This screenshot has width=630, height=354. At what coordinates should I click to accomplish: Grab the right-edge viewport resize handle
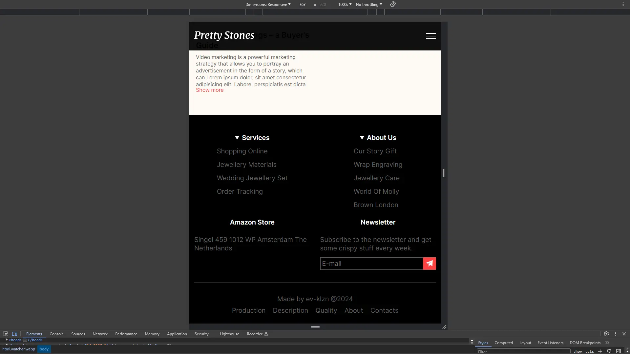444,173
